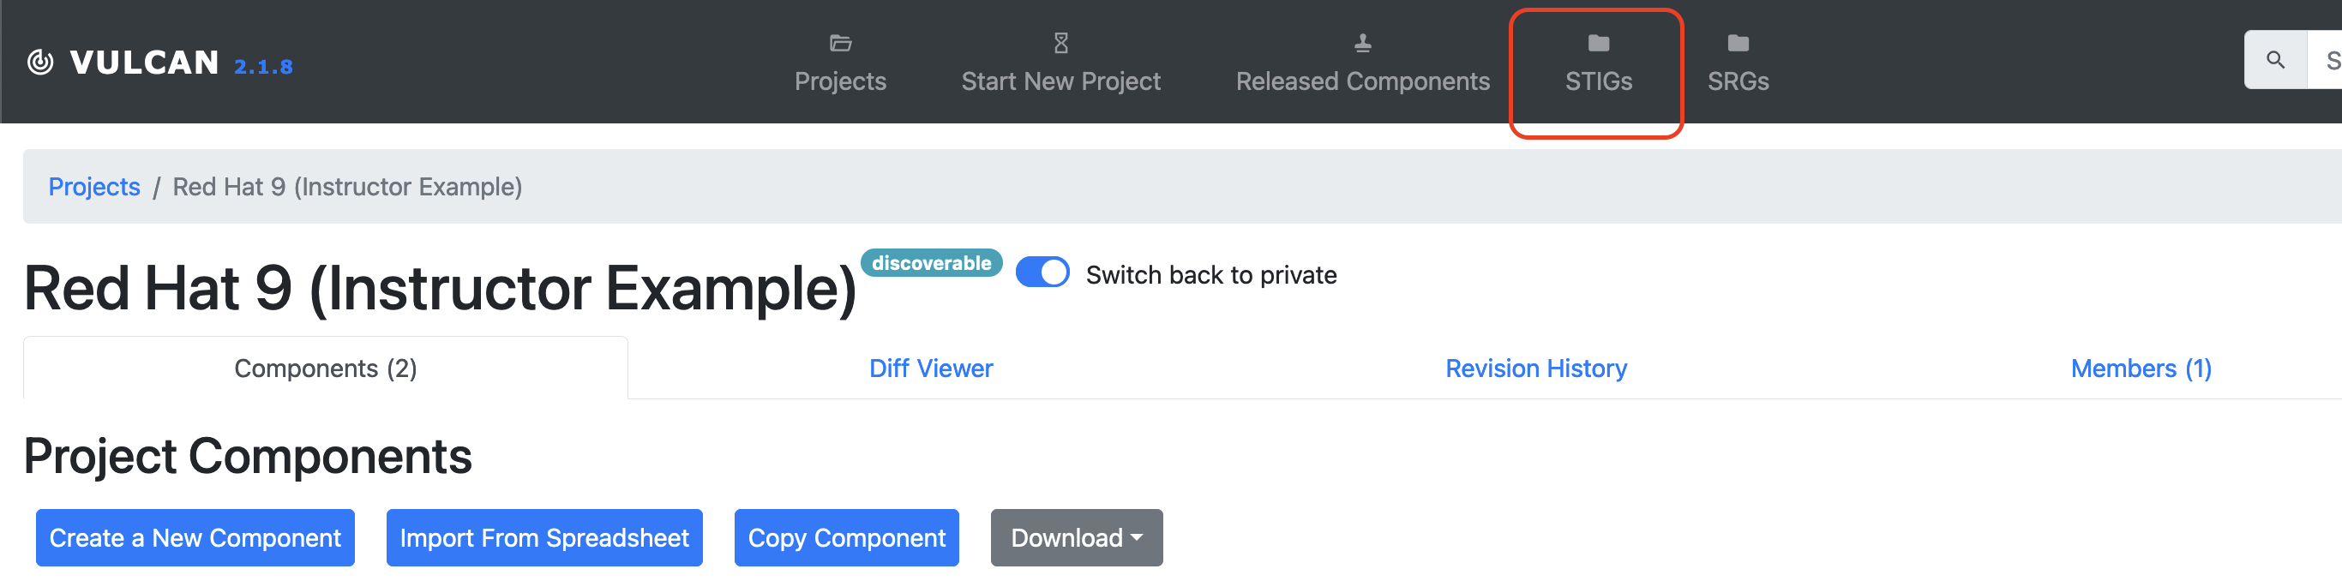Click Import From Spreadsheet button
2342x581 pixels.
pyautogui.click(x=543, y=537)
